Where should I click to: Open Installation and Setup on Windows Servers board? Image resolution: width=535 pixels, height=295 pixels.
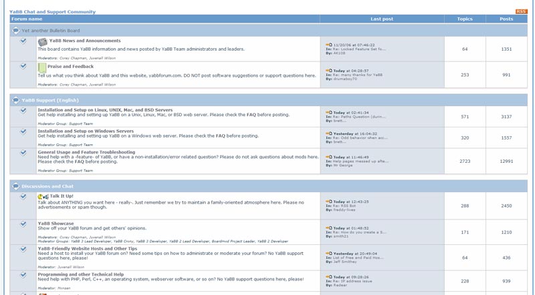pos(86,131)
